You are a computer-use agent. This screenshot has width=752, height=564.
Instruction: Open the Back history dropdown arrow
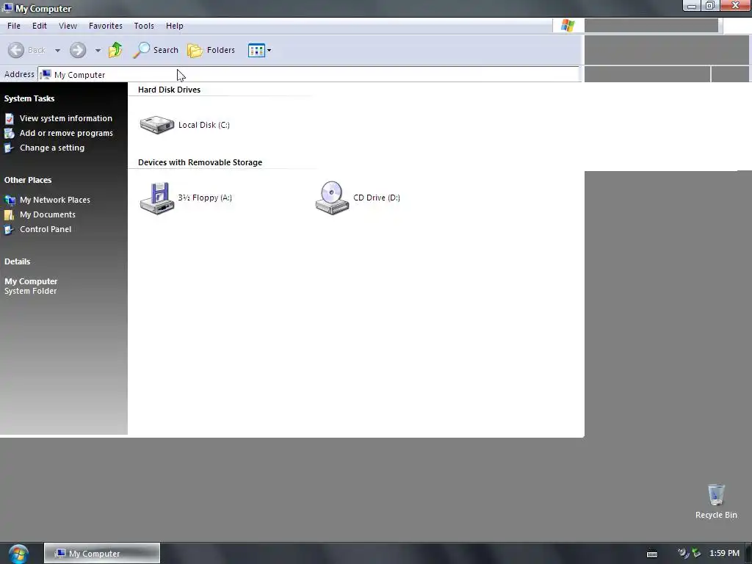[x=57, y=51]
